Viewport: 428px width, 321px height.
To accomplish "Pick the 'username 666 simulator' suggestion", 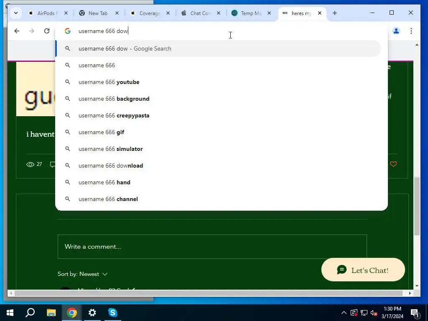I will pyautogui.click(x=218, y=149).
